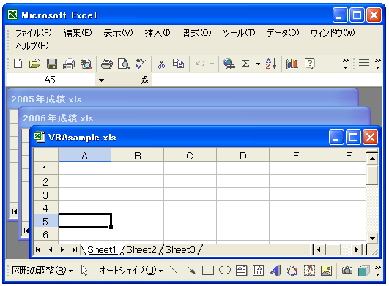Select the Oval drawing tool
Image resolution: width=389 pixels, height=286 pixels.
tap(225, 270)
